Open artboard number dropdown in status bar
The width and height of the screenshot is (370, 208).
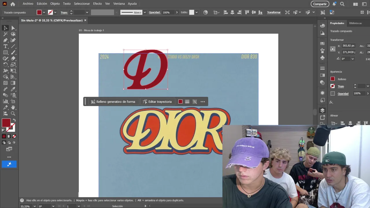pos(78,206)
